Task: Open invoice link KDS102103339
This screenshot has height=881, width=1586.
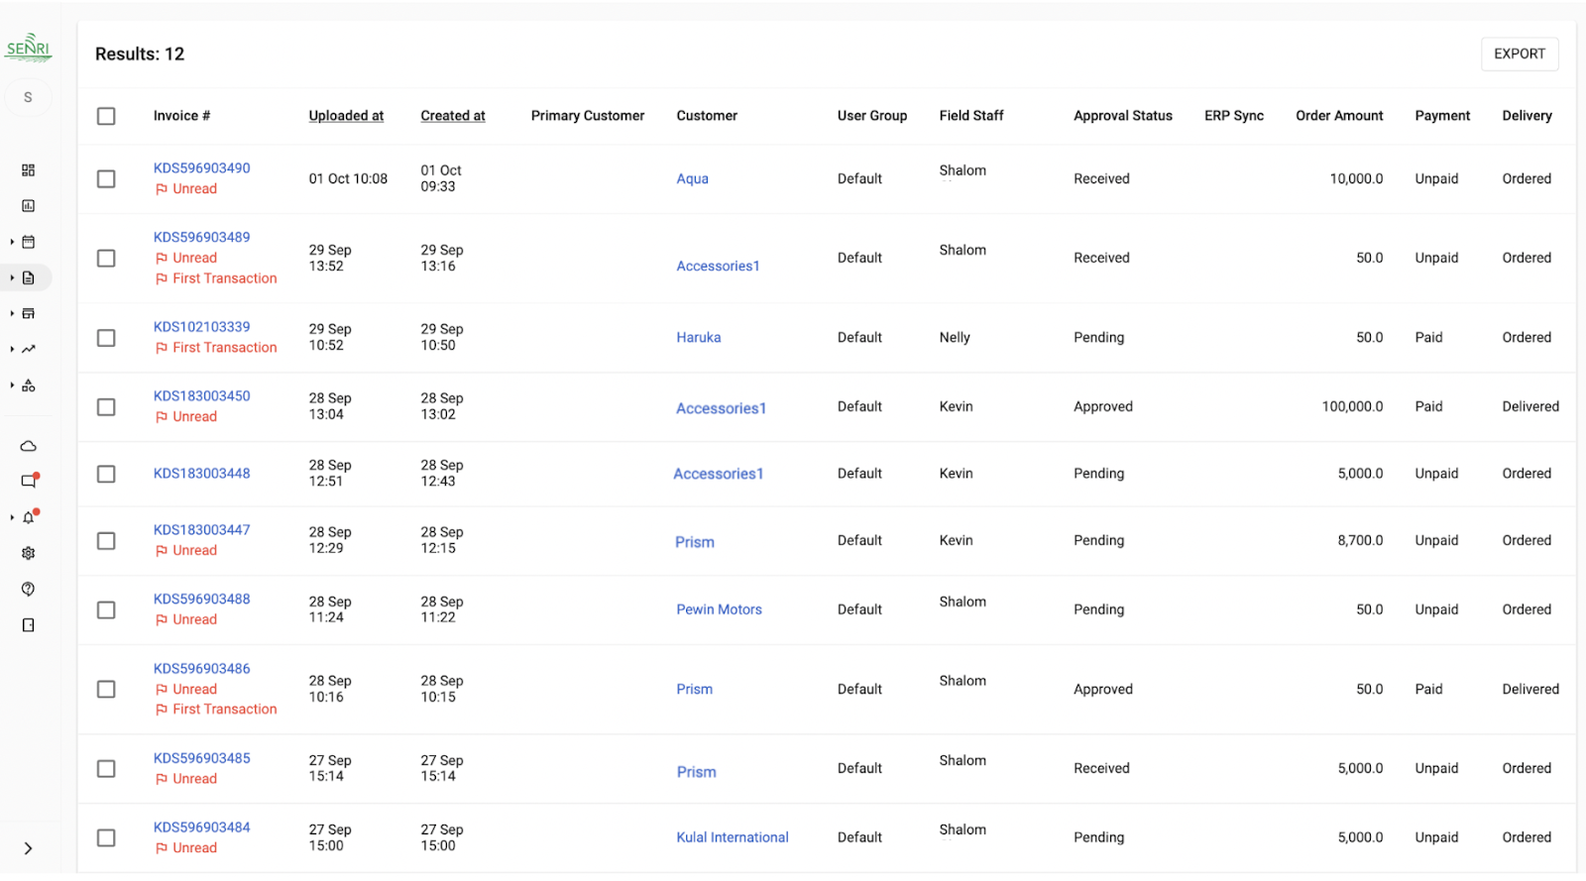Action: click(201, 327)
